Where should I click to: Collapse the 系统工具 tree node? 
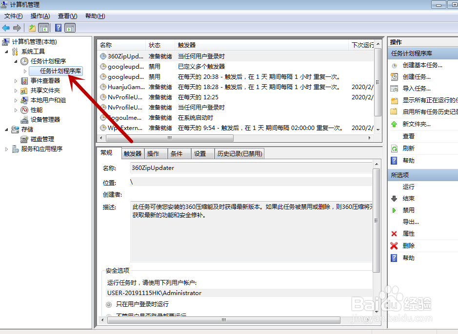pos(5,52)
